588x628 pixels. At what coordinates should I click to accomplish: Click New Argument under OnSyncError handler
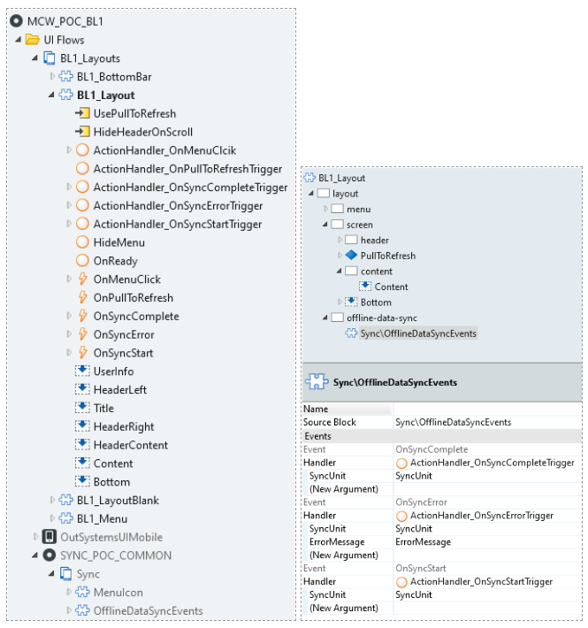tap(343, 555)
